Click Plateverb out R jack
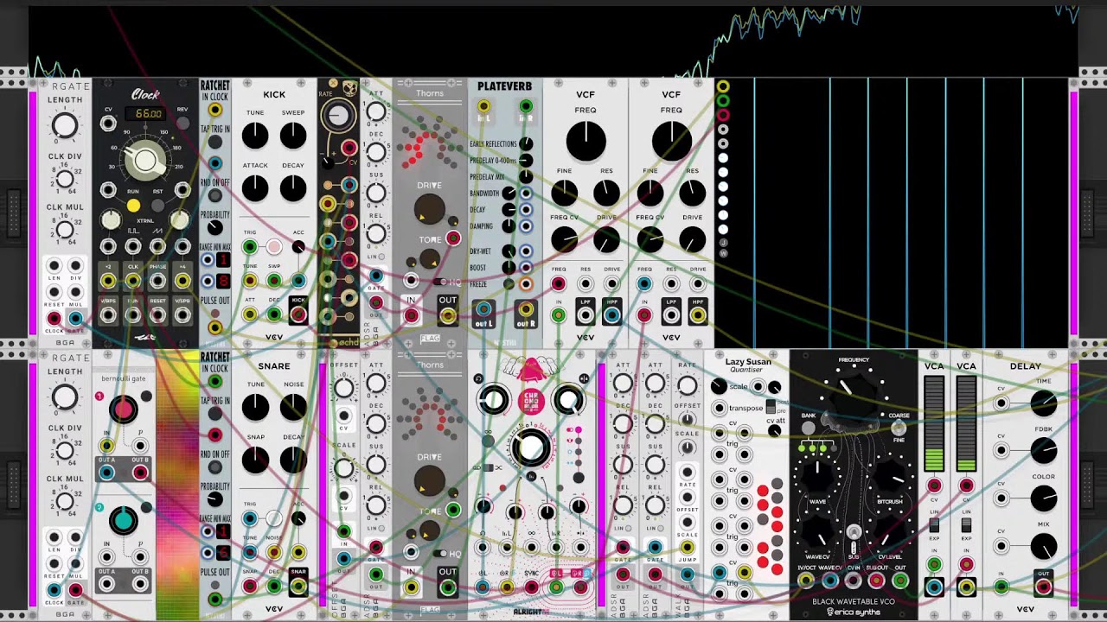 coord(525,309)
